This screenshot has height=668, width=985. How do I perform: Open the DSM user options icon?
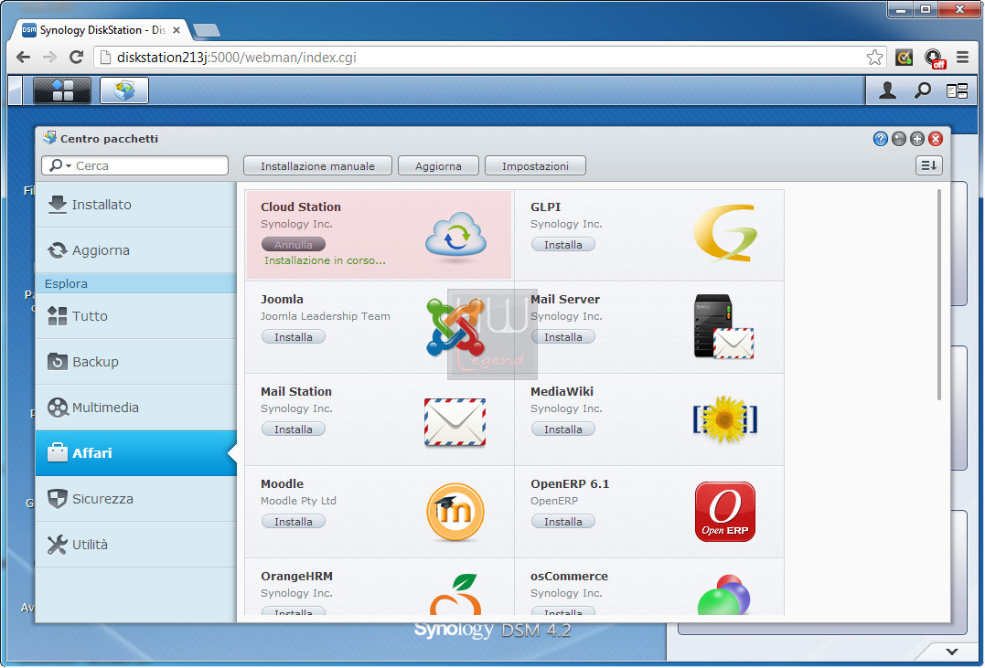pos(887,90)
